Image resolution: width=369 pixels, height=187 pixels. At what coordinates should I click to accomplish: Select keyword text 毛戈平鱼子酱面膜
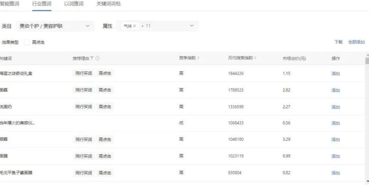(16, 173)
